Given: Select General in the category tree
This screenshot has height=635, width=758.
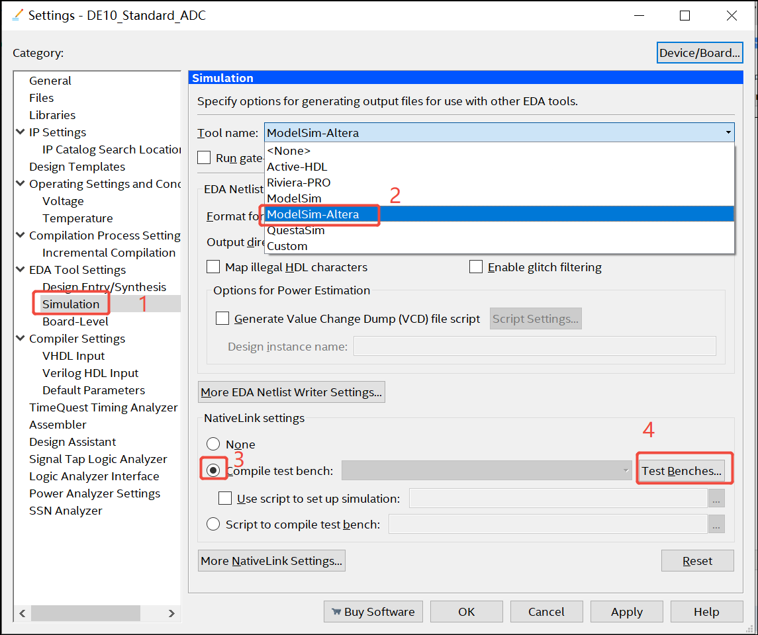Looking at the screenshot, I should (50, 81).
